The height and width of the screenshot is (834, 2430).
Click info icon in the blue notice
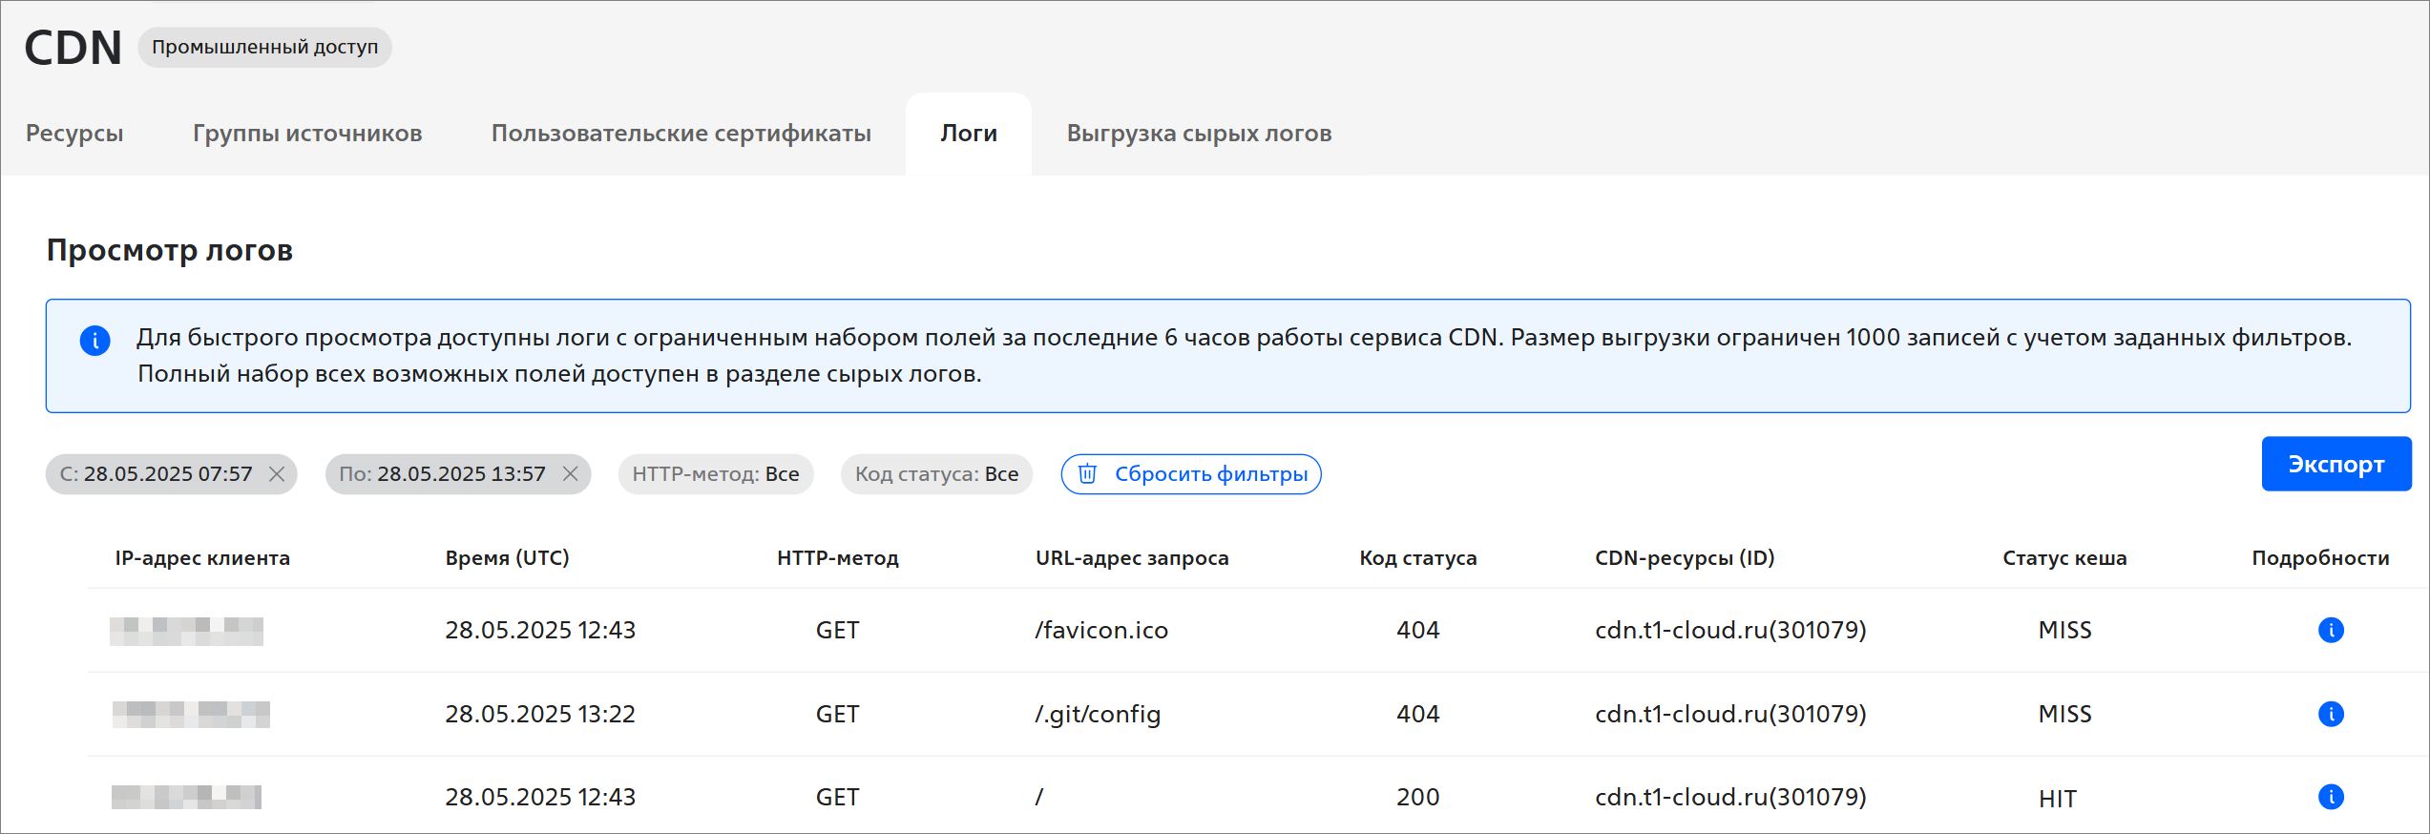94,340
